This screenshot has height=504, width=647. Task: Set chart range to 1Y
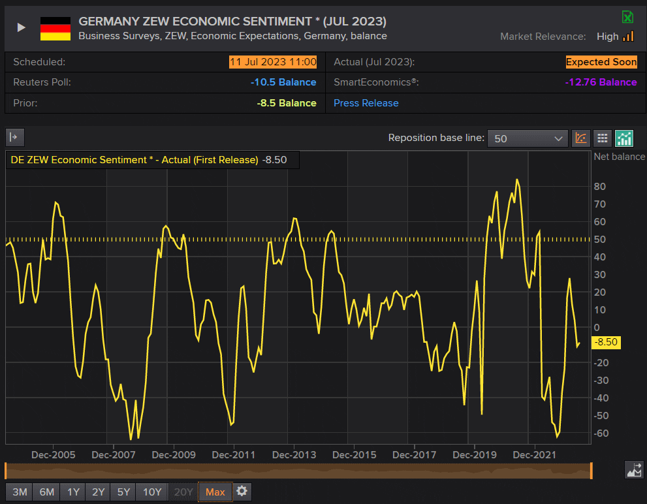[73, 492]
